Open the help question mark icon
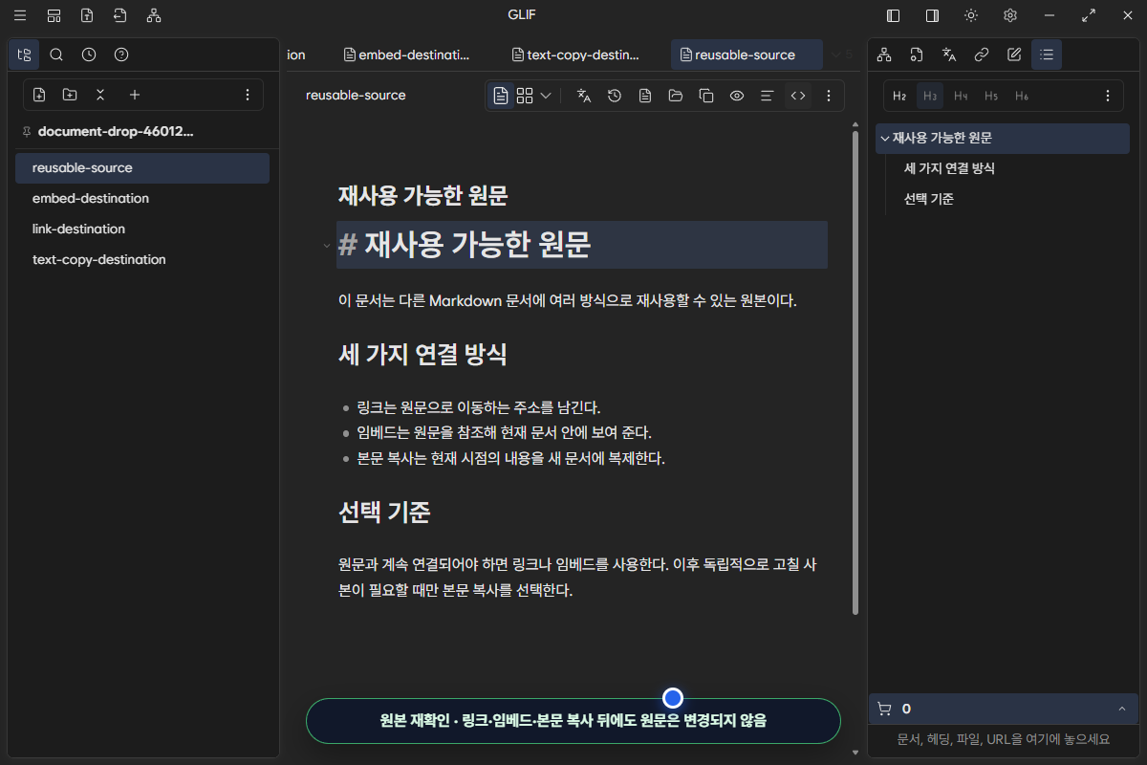The height and width of the screenshot is (765, 1147). pos(121,55)
